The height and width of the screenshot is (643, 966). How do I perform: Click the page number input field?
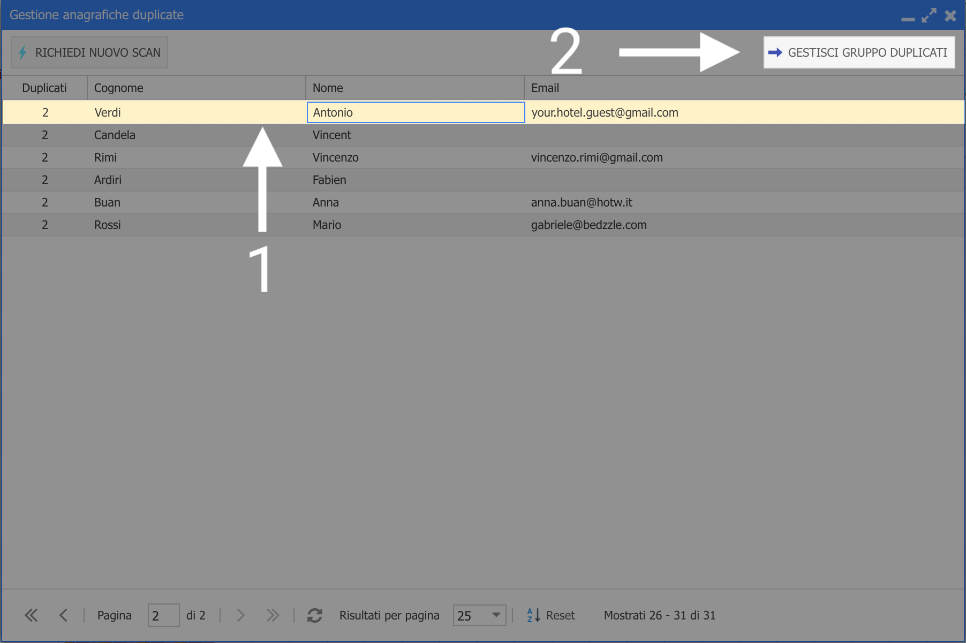pos(163,615)
